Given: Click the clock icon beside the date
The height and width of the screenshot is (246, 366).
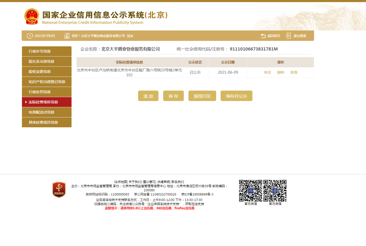Looking at the screenshot, I should click(x=30, y=36).
